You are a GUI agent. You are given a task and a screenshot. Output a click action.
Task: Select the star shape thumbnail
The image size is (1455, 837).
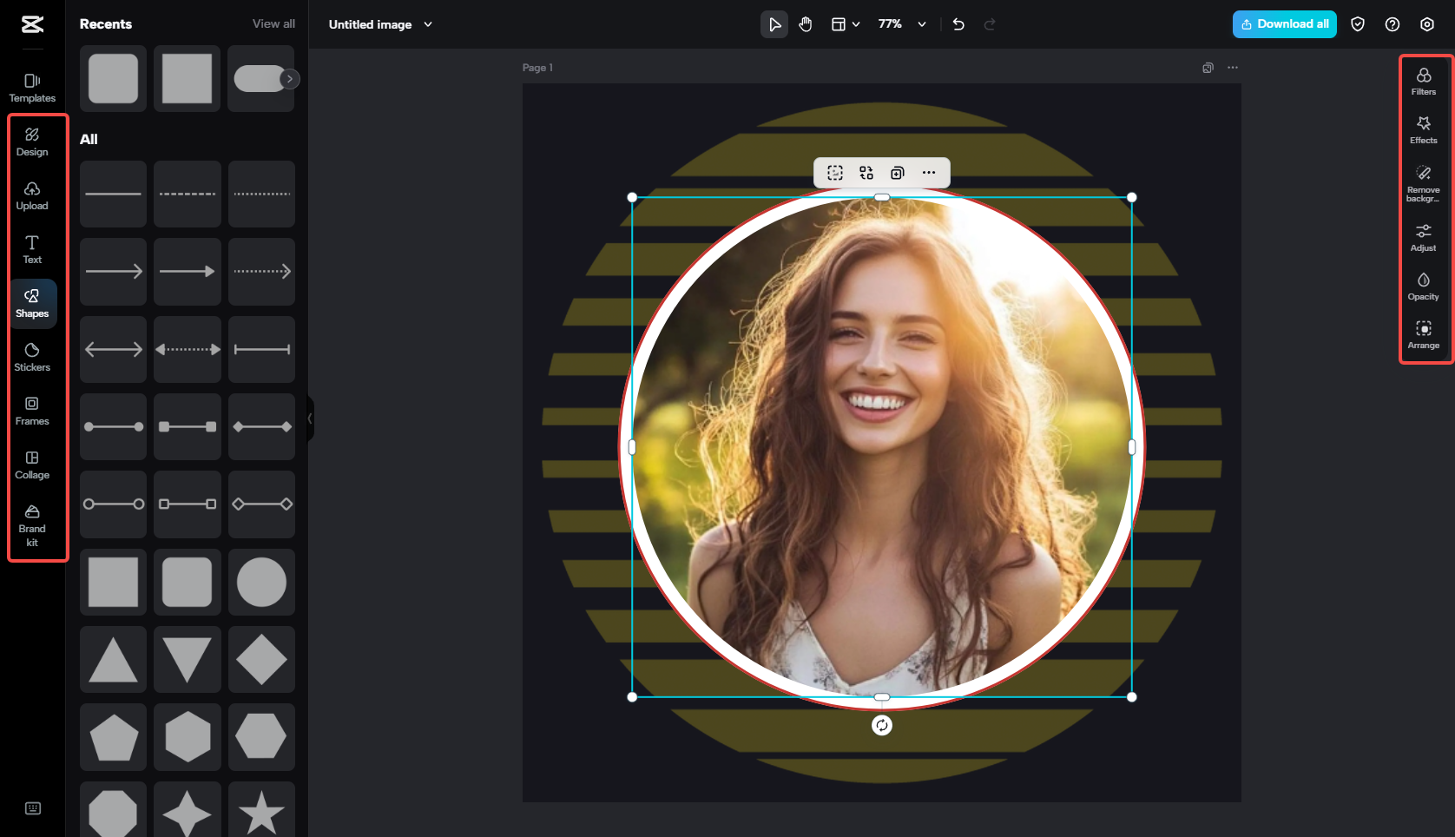(261, 813)
